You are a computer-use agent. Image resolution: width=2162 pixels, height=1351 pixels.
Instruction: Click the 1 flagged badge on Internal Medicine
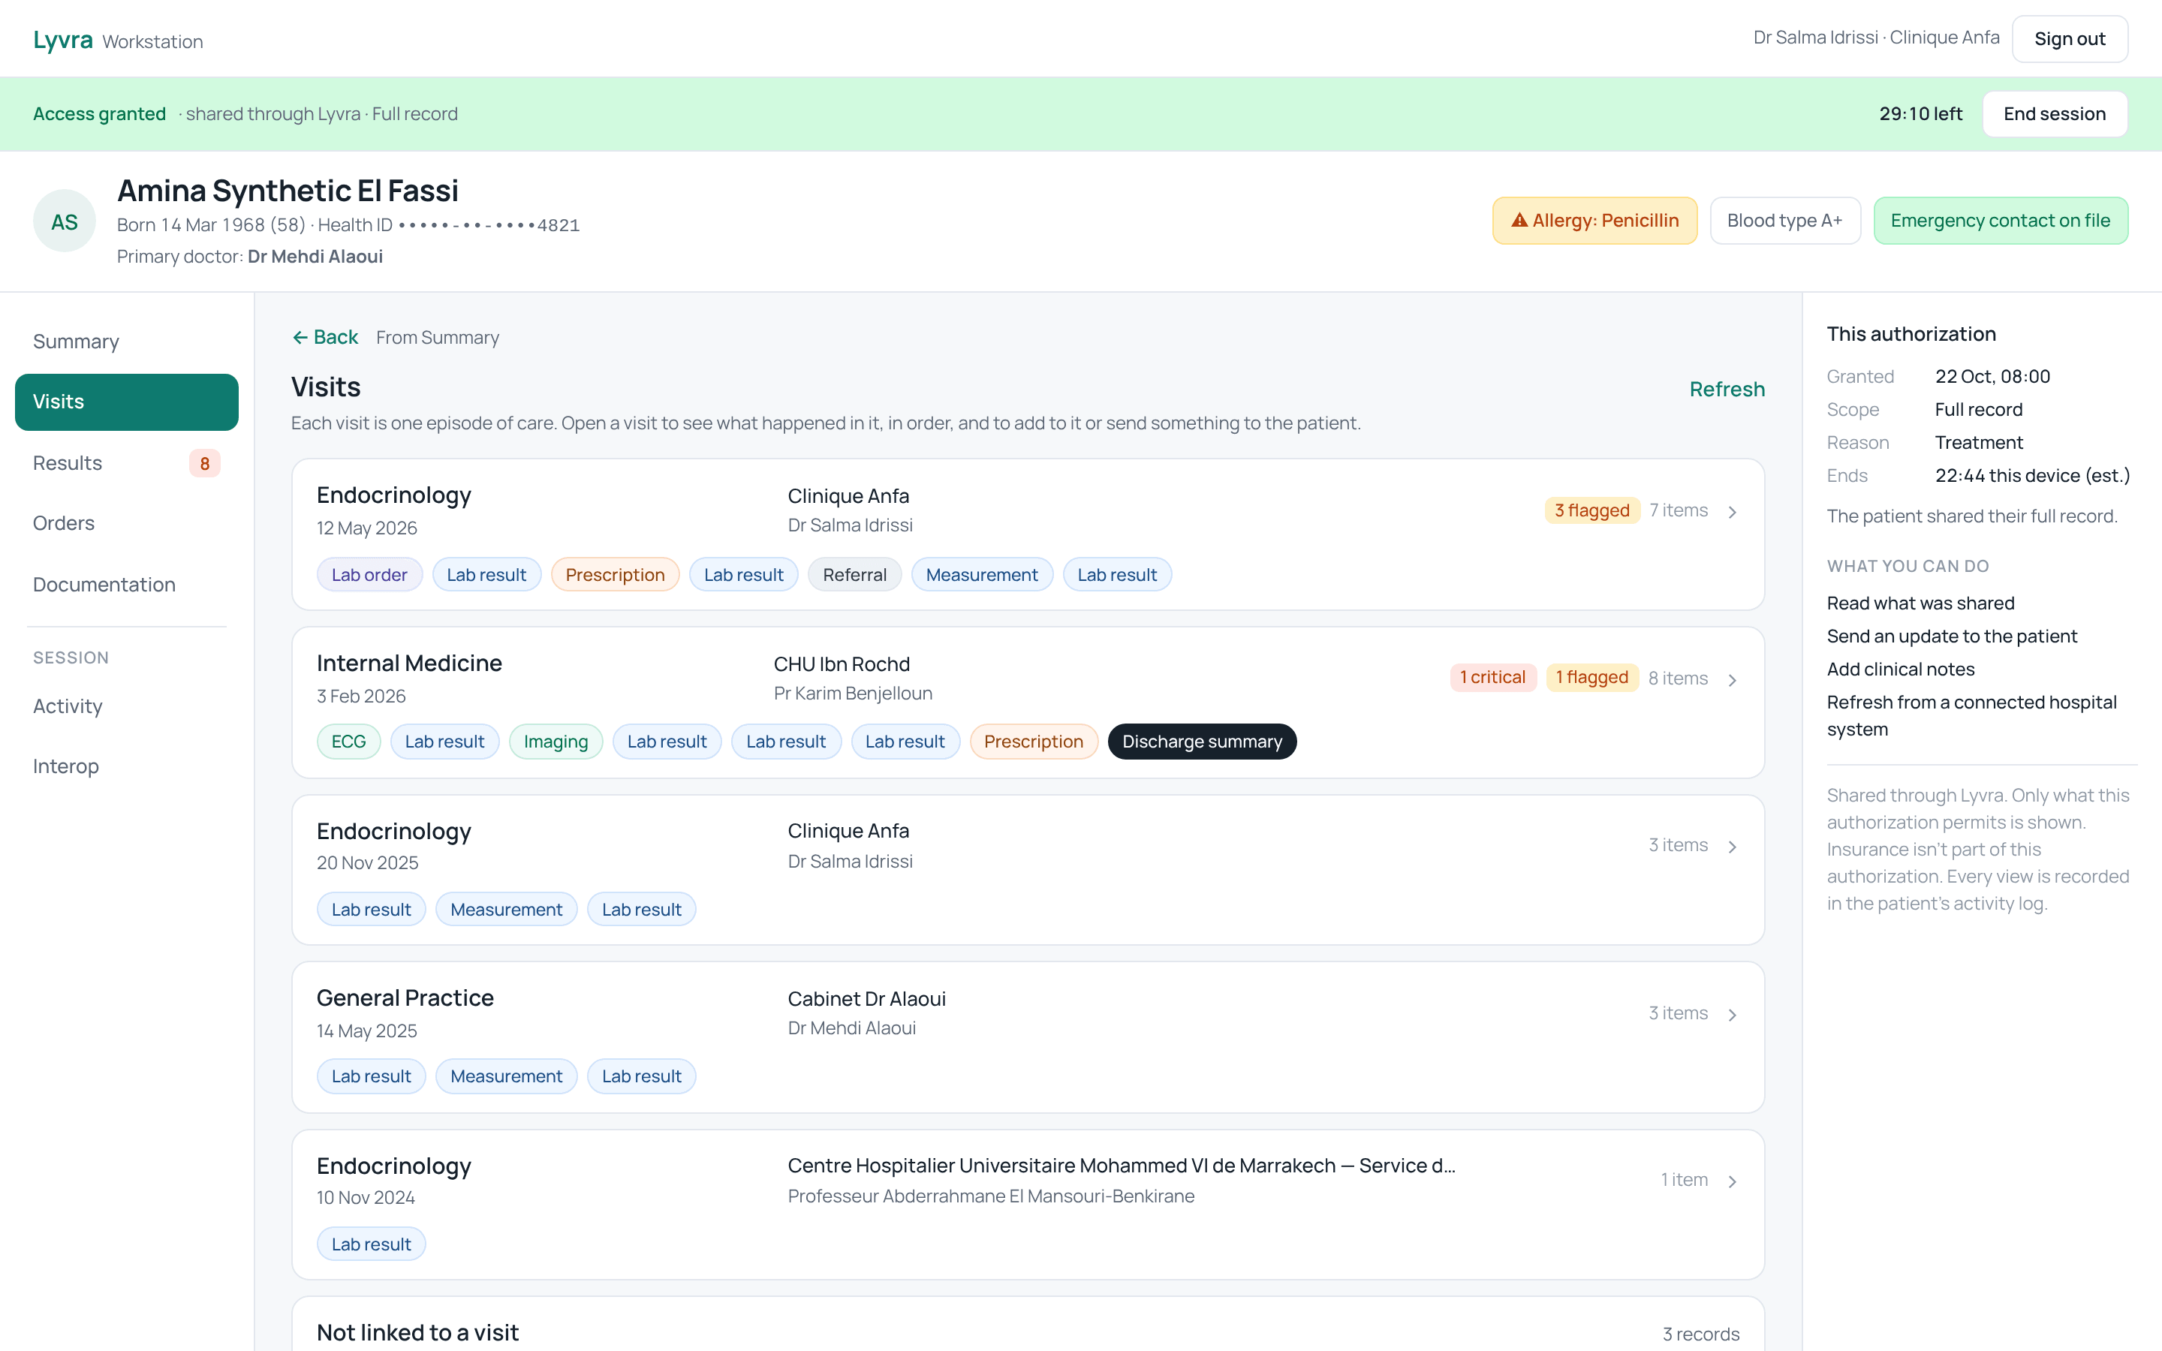tap(1592, 677)
